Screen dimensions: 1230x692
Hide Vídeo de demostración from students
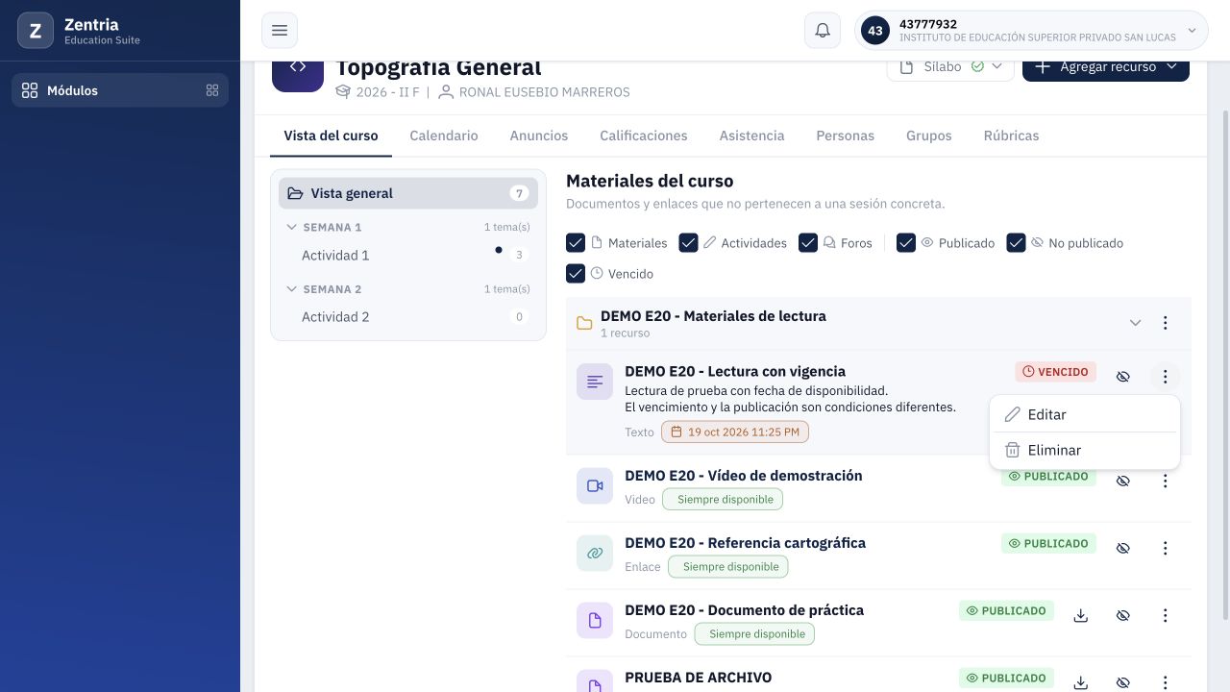point(1123,481)
